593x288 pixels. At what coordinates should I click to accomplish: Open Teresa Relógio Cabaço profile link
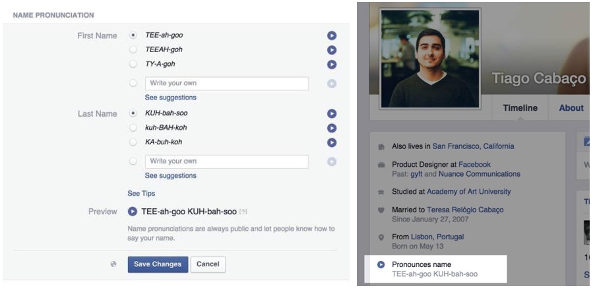465,210
